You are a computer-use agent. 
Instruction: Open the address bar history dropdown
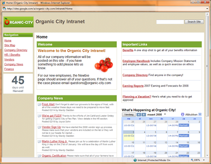[x=207, y=9]
